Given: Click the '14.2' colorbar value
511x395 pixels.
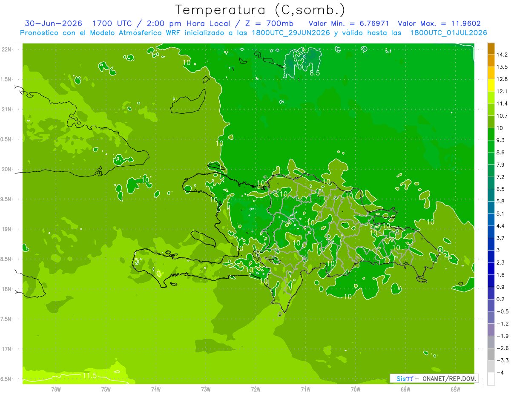Looking at the screenshot, I should tap(502, 55).
